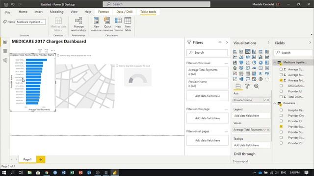Open the Format ribbon tab

coord(104,12)
